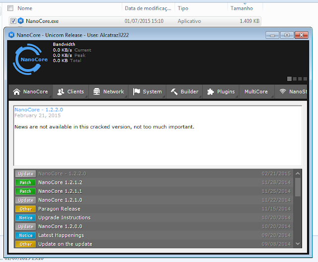Click the news list scrollbar thumb
The width and height of the screenshot is (318, 262).
[298, 187]
